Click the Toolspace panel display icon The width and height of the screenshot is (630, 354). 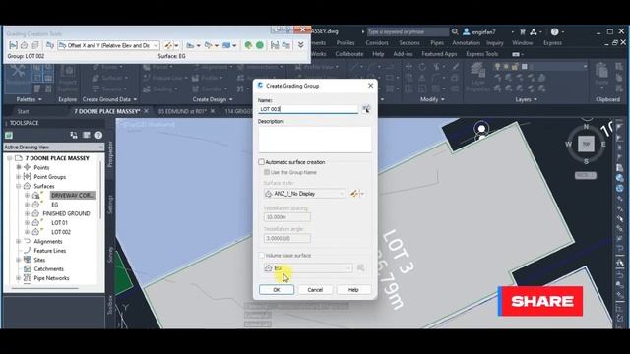point(74,136)
